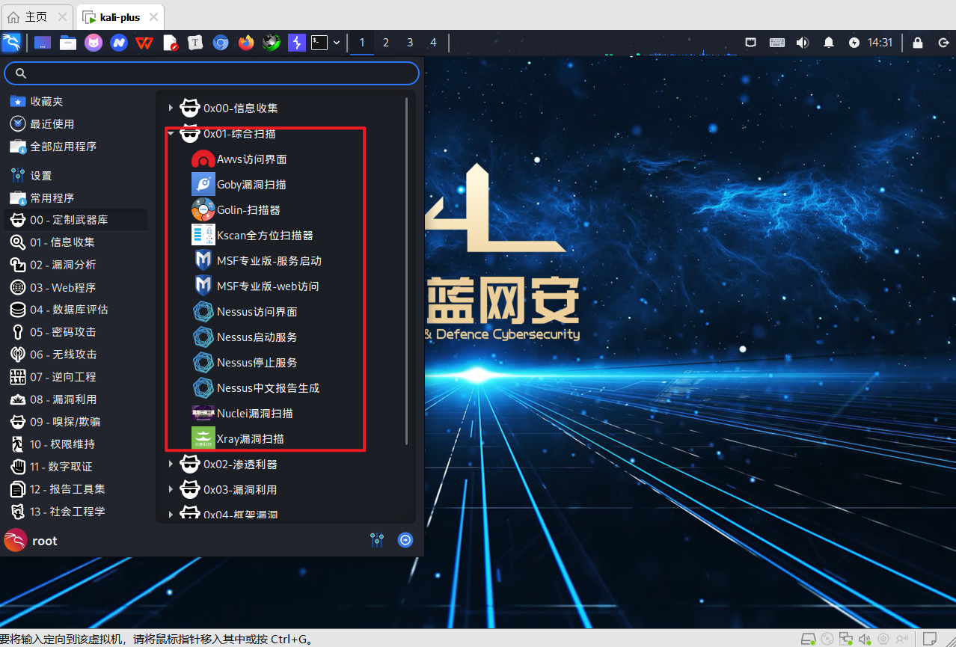Viewport: 956px width, 647px height.
Task: Click the keyboard tray icon
Action: pyautogui.click(x=777, y=43)
